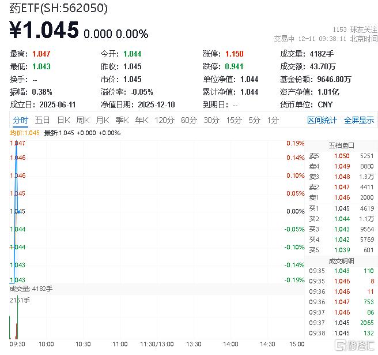Click the 振幅 value 0.38%

pyautogui.click(x=42, y=92)
